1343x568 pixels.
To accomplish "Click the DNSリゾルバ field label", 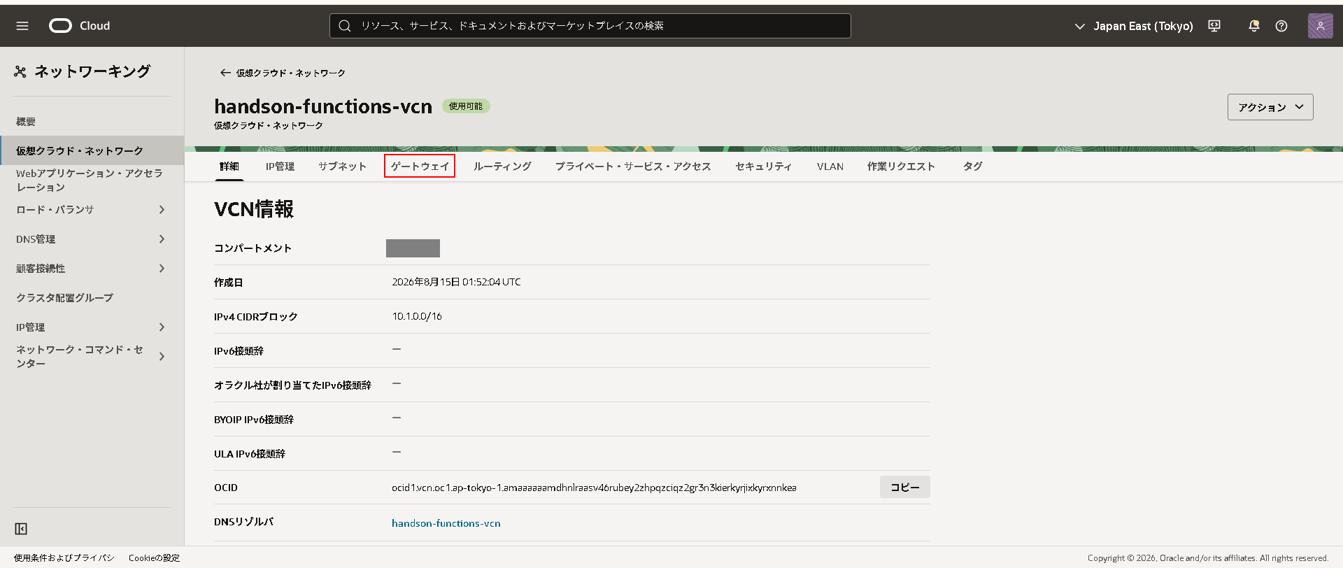I will click(x=243, y=522).
